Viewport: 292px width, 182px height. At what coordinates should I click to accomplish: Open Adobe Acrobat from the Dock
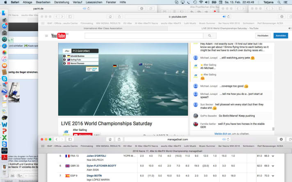(x=4, y=157)
